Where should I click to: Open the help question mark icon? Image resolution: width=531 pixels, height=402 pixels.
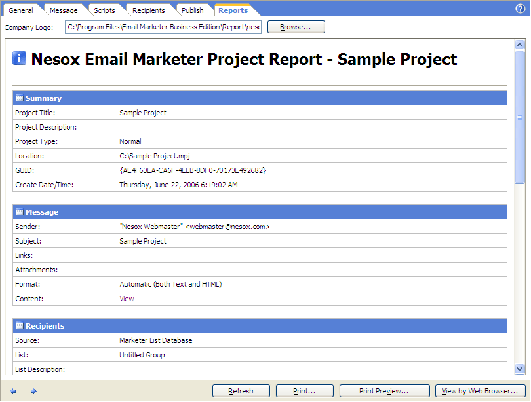coord(520,9)
